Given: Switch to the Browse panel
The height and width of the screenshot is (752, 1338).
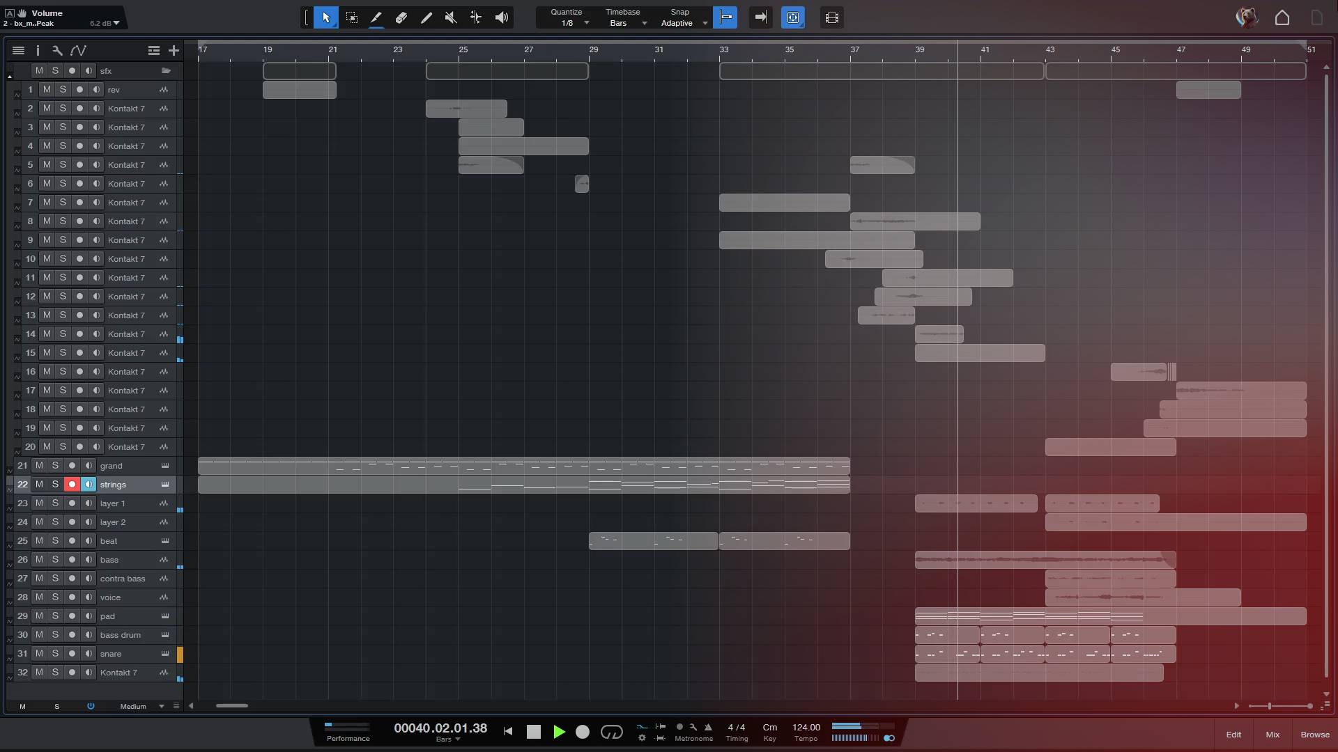Looking at the screenshot, I should click(1314, 735).
